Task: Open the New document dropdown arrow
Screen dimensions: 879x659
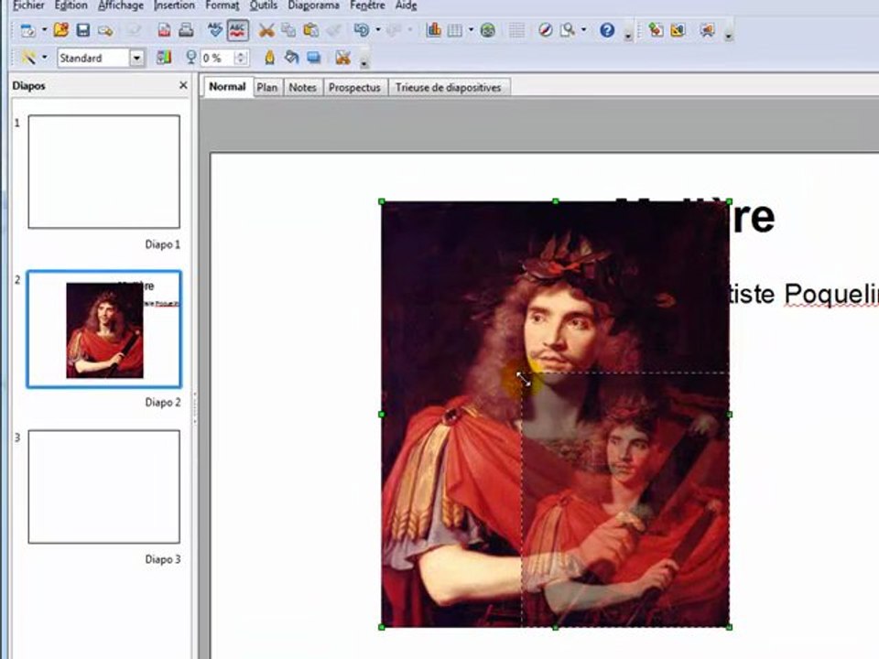Action: pos(44,30)
